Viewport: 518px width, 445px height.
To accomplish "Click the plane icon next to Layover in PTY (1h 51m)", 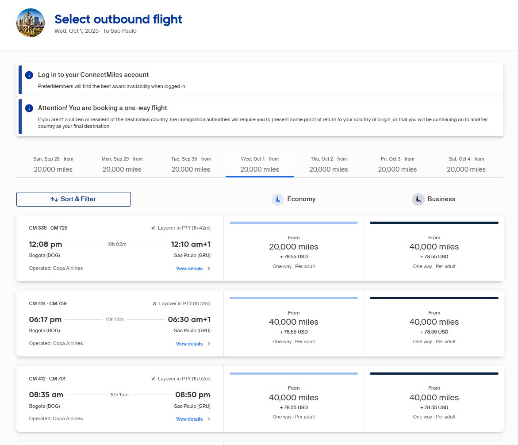I will pos(154,303).
